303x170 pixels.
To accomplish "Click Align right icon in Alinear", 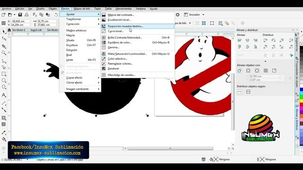I will [256, 40].
